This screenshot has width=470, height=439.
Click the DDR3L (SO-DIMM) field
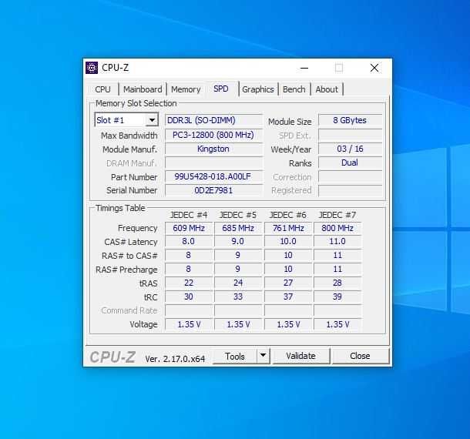(x=213, y=120)
